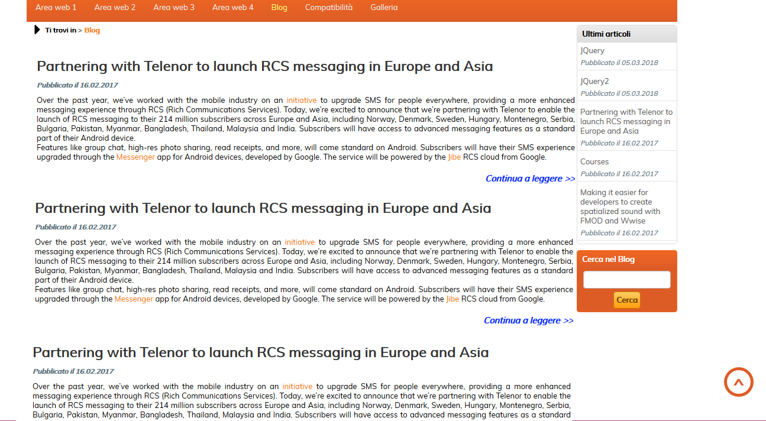Open the Galleria menu item
766x421 pixels.
(384, 8)
